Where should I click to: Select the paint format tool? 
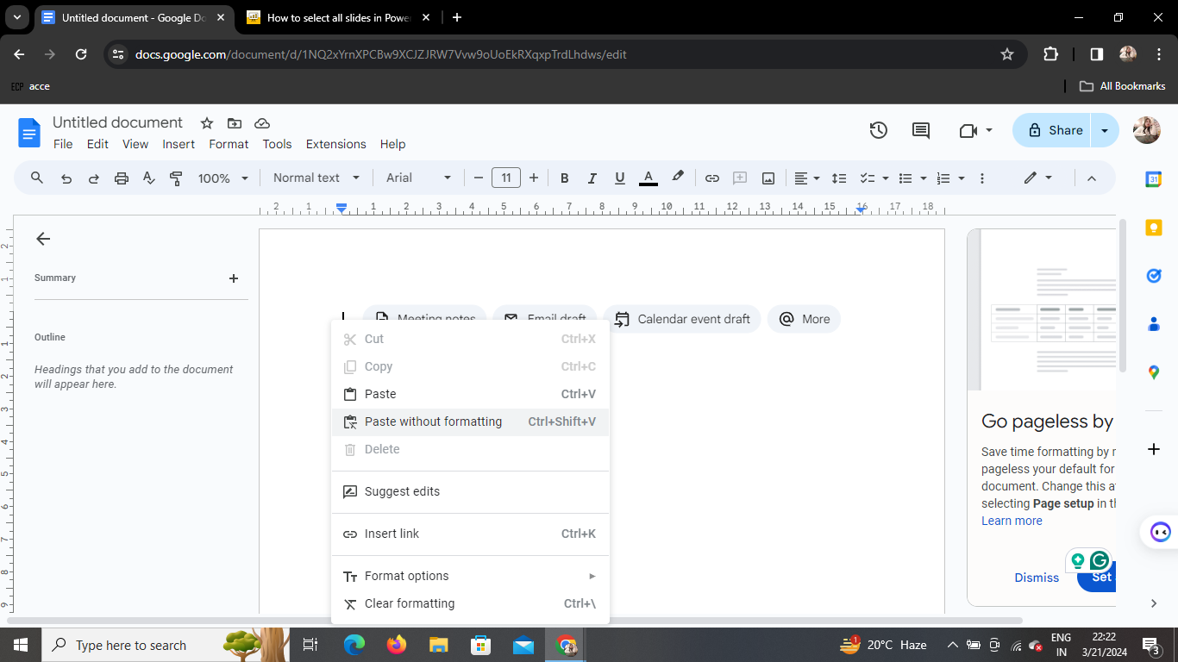coord(177,178)
